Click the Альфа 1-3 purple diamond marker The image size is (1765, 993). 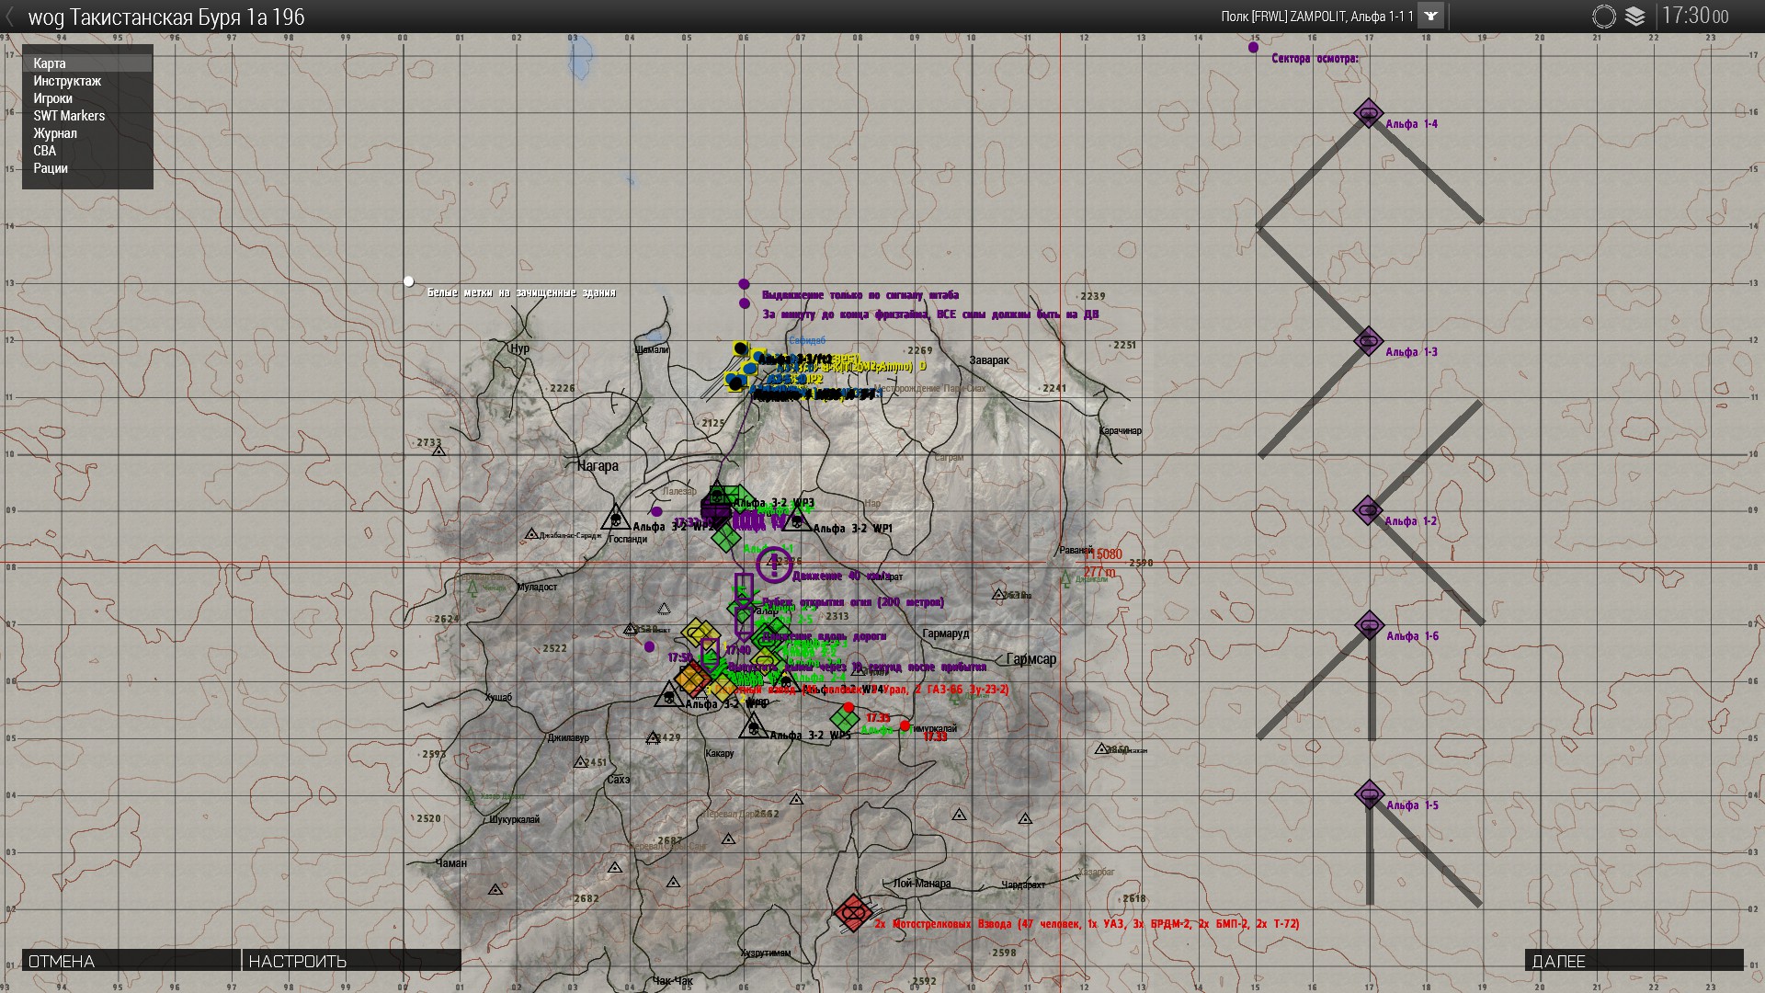coord(1368,341)
